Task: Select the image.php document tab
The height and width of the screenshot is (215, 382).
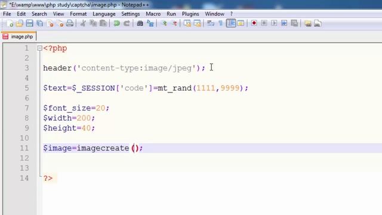Action: pos(19,36)
